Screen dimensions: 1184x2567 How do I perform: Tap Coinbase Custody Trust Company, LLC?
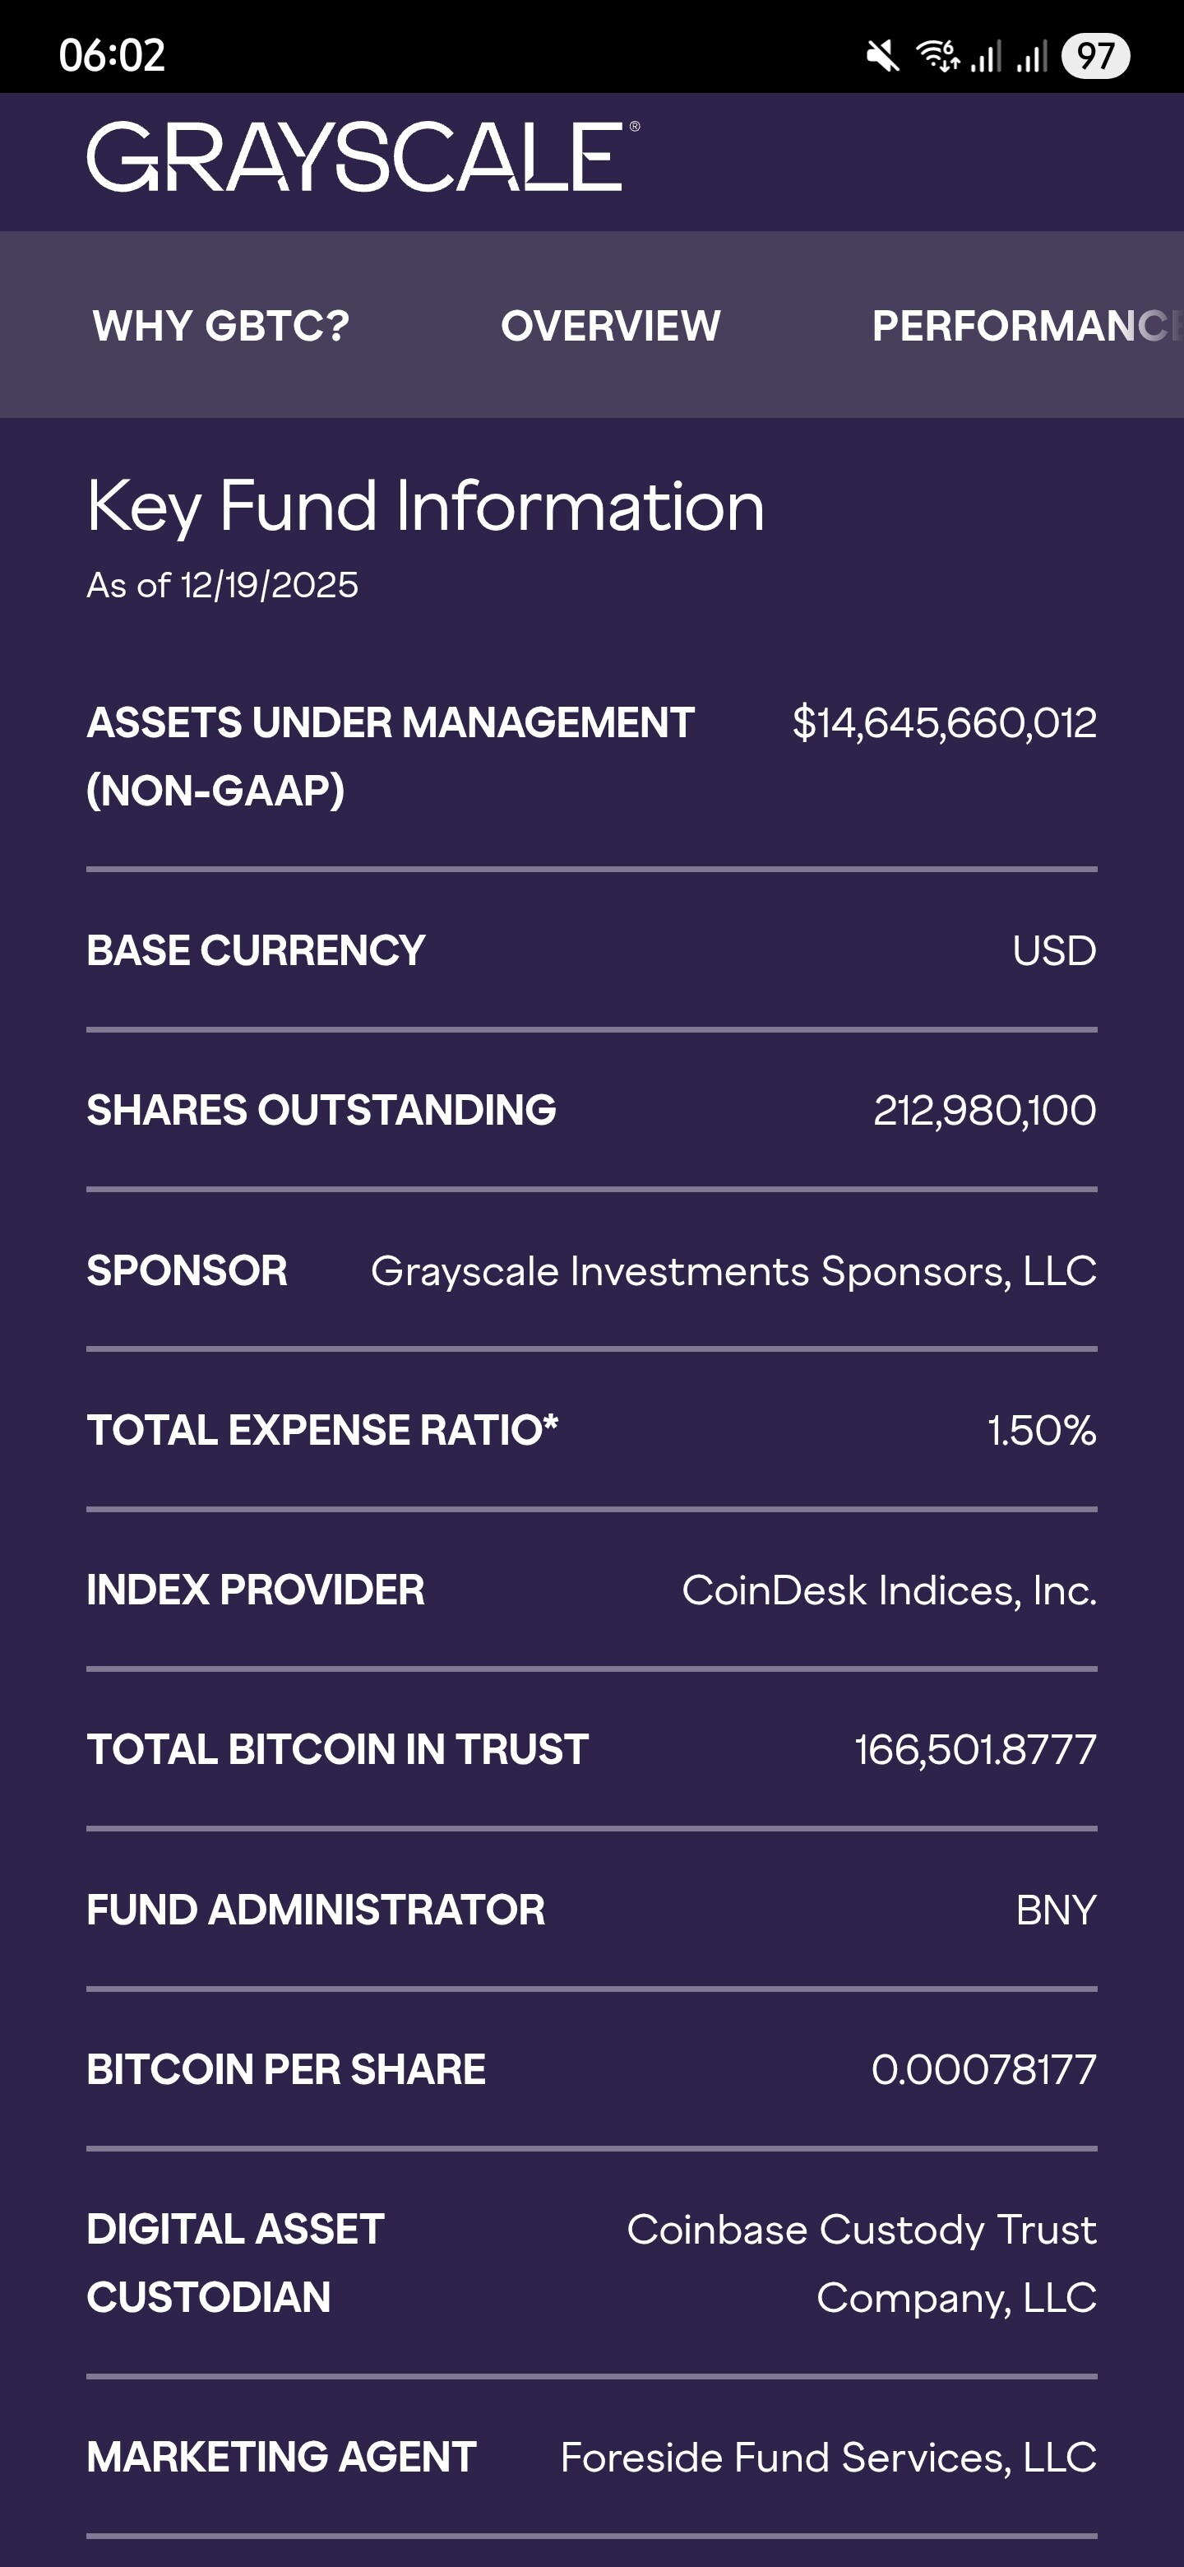click(x=862, y=2263)
